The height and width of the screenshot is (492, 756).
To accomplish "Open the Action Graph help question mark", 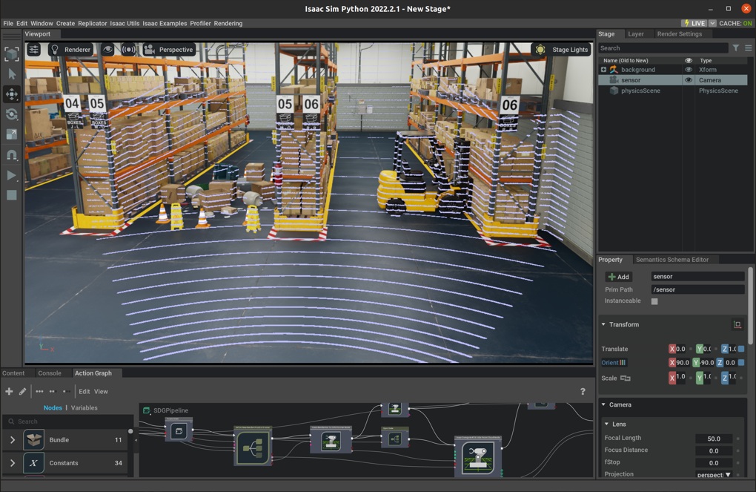I will click(x=583, y=392).
